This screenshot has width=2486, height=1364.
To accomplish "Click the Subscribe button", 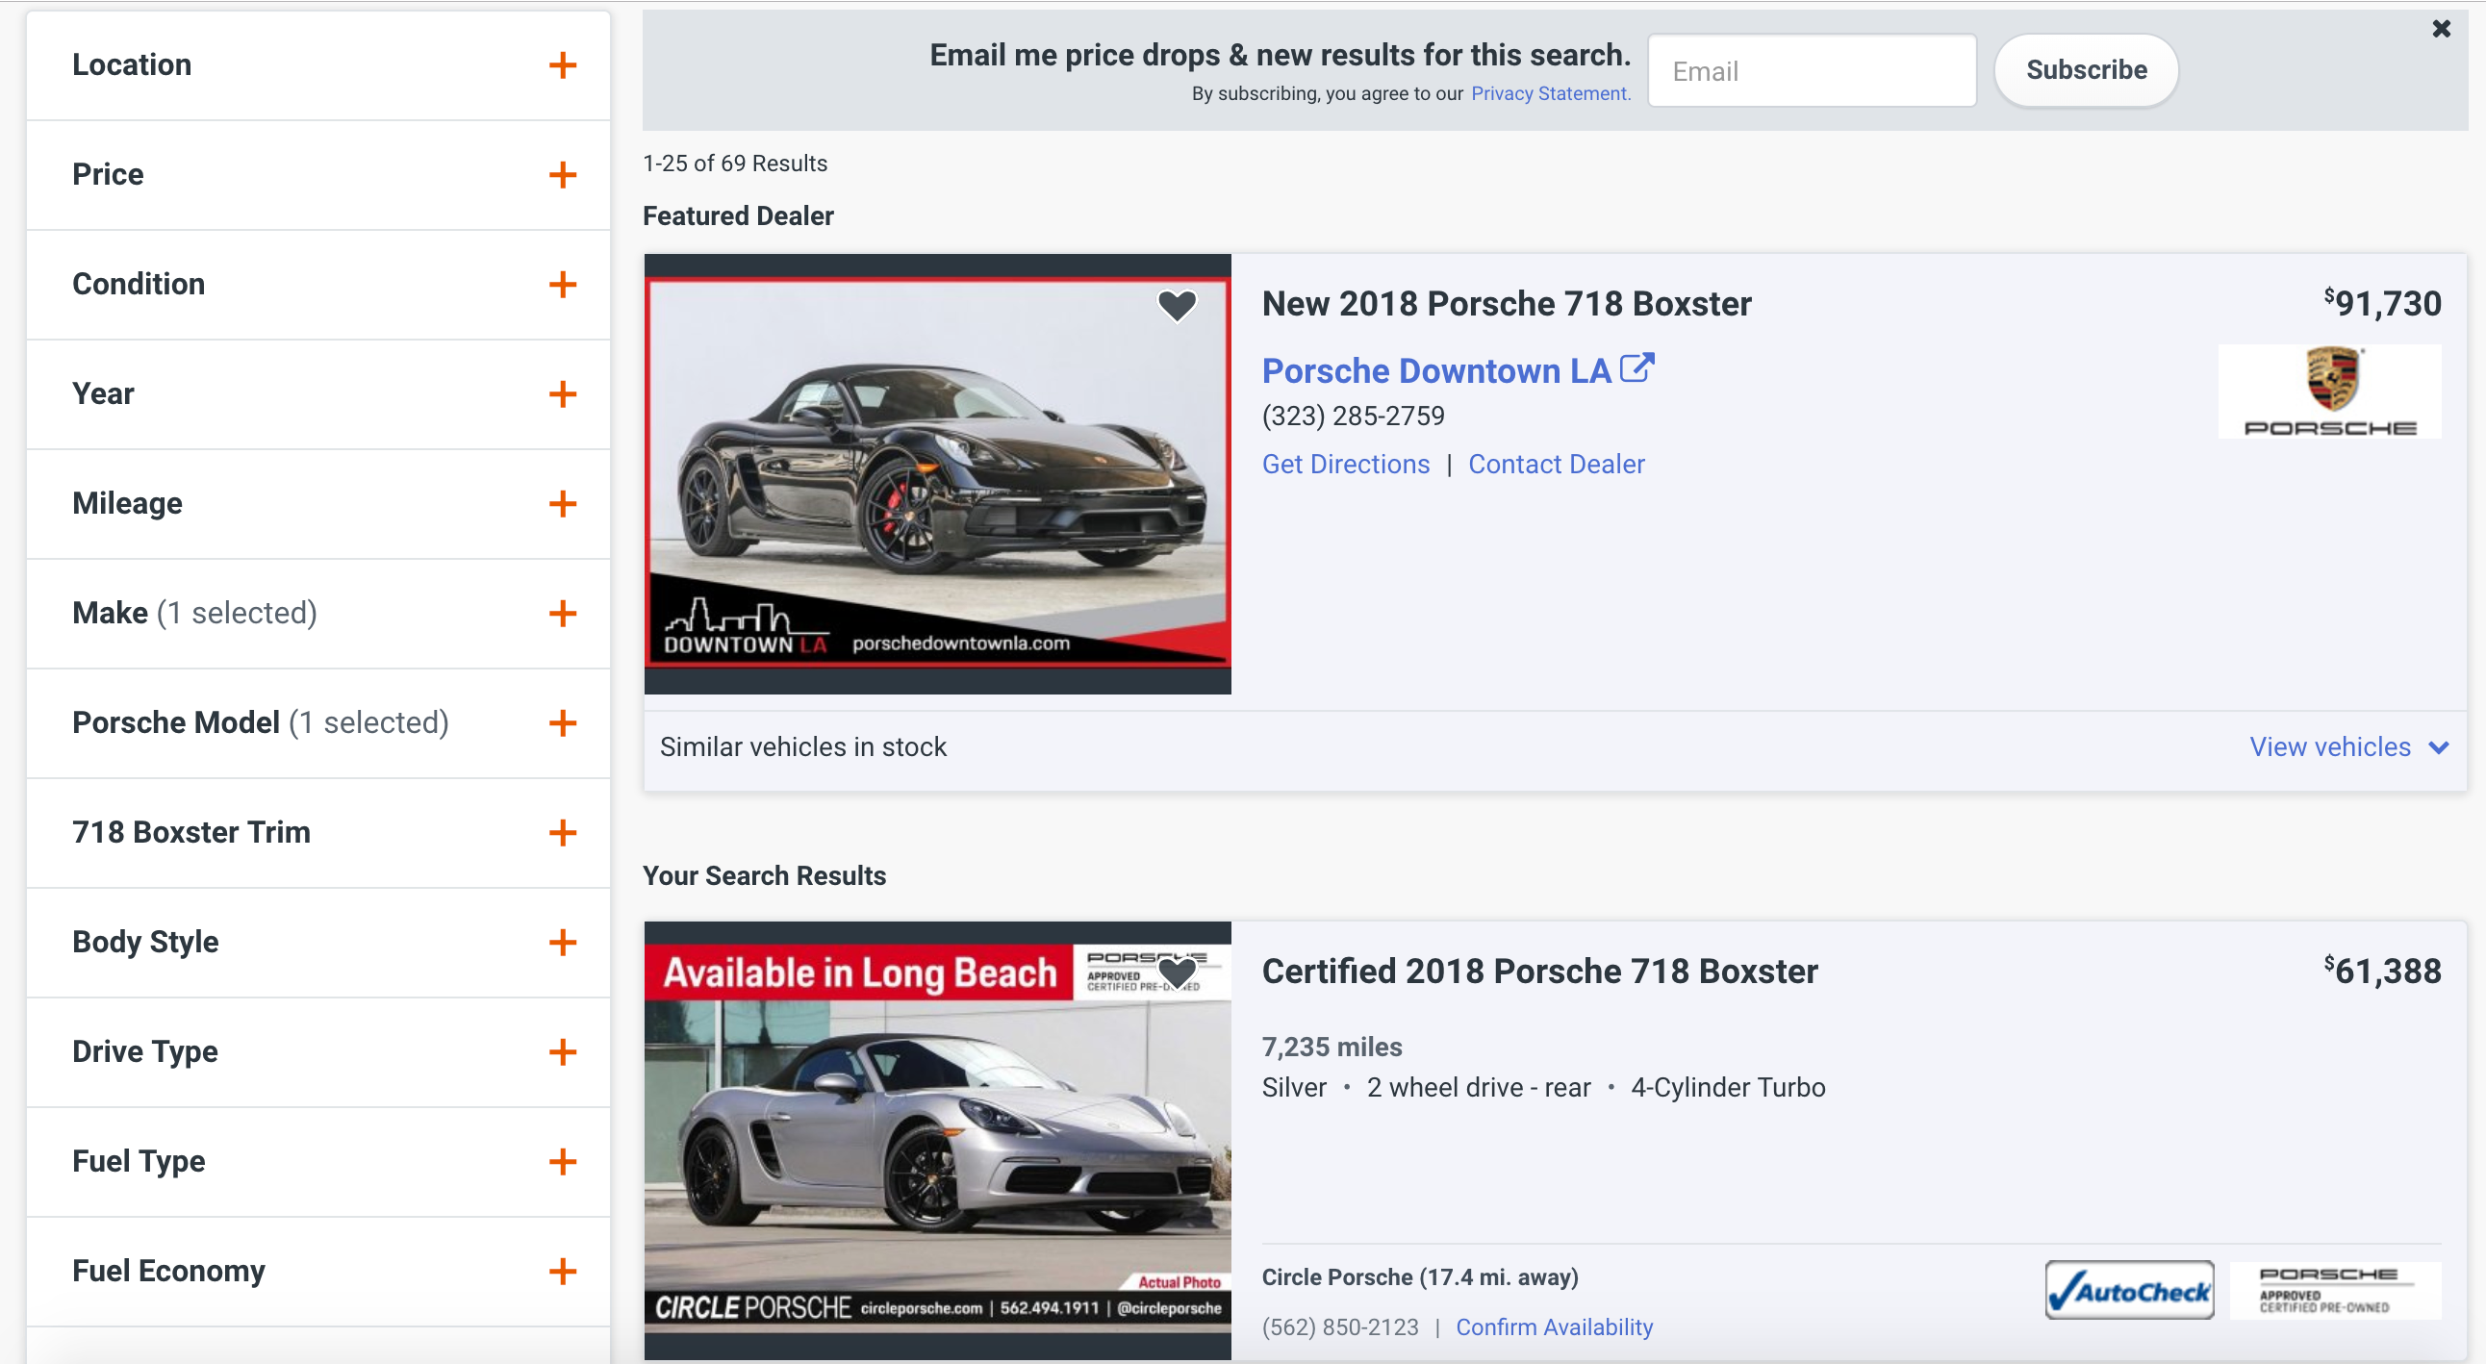I will (2086, 70).
